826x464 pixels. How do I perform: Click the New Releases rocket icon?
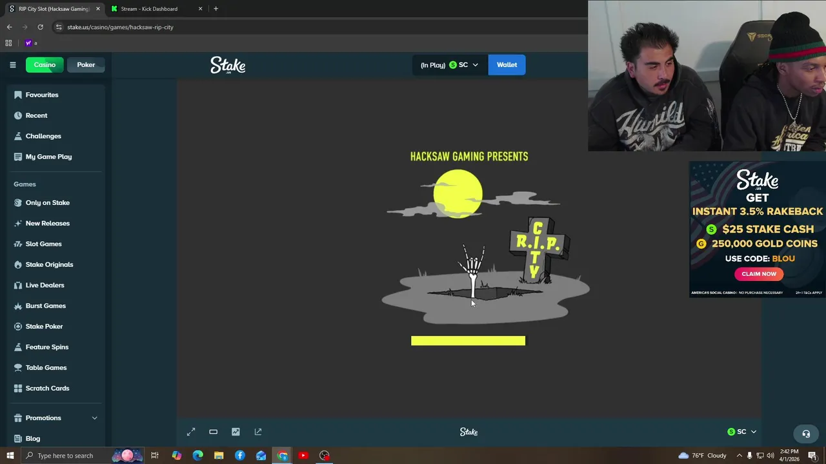point(18,223)
